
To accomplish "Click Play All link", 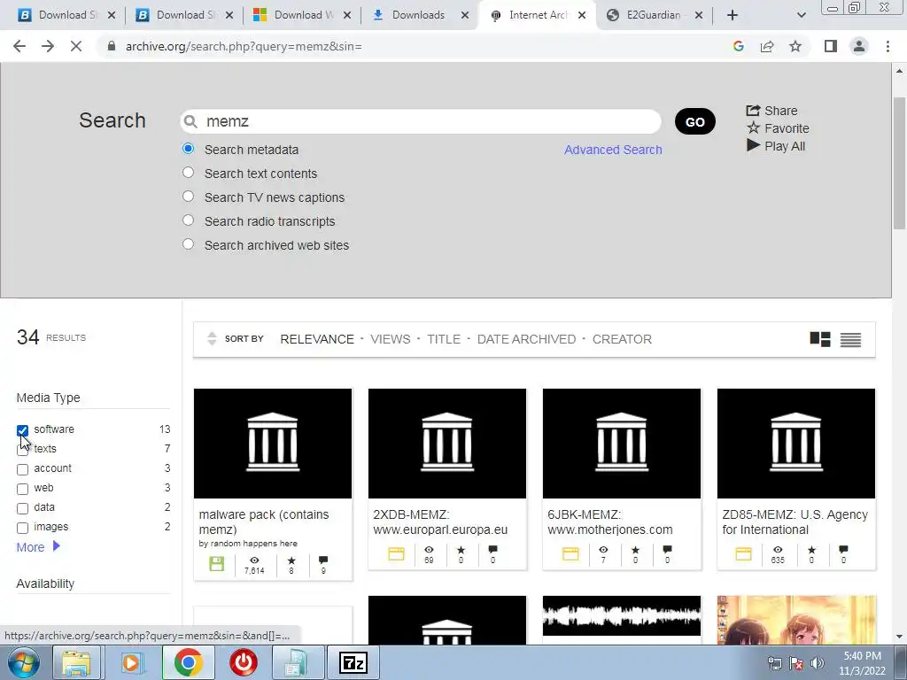I will point(776,146).
